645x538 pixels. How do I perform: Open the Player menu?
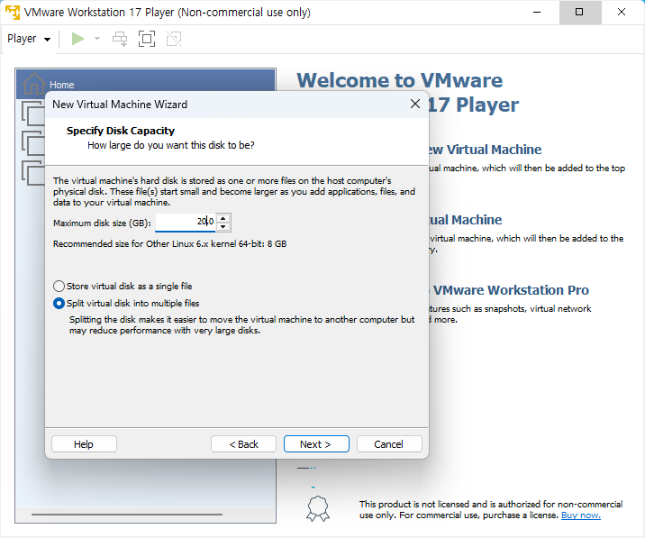coord(29,39)
